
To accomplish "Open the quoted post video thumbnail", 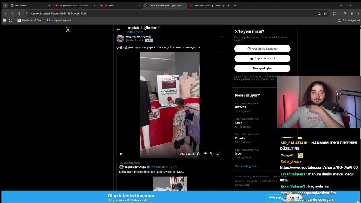I will [170, 184].
